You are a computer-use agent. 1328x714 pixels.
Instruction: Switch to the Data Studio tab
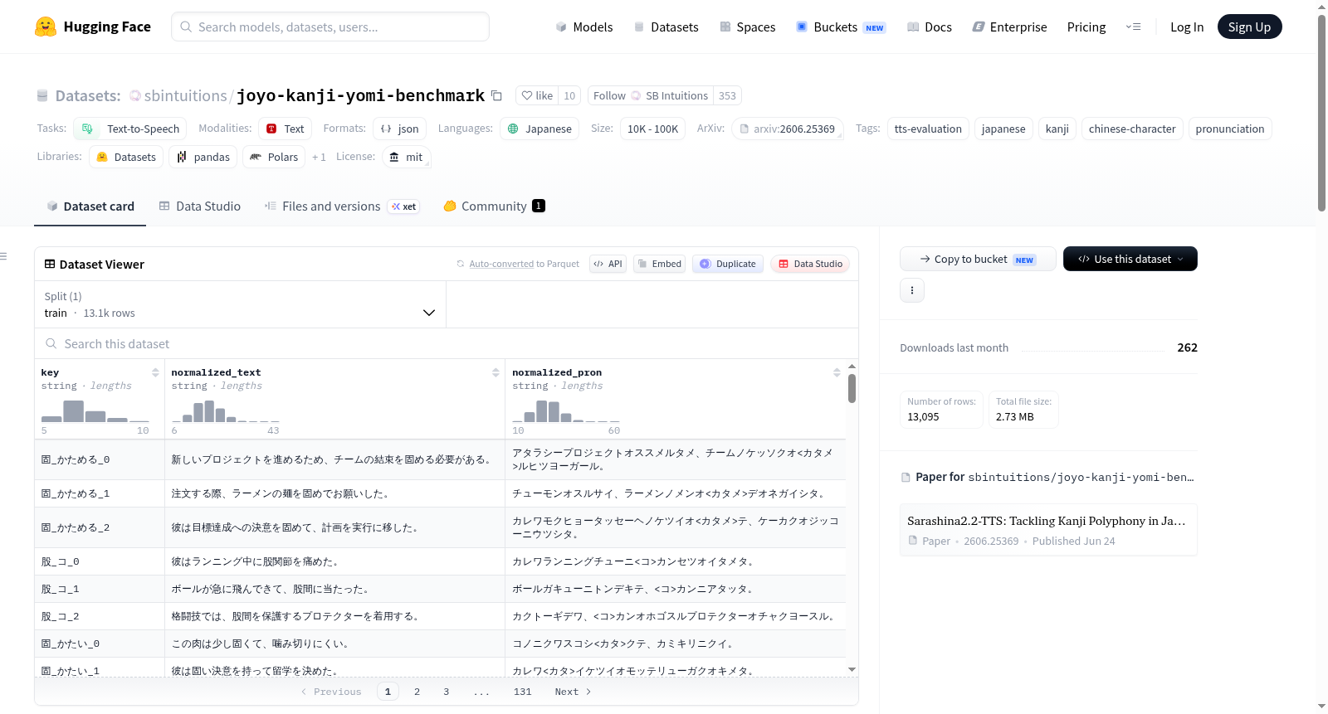pos(200,206)
